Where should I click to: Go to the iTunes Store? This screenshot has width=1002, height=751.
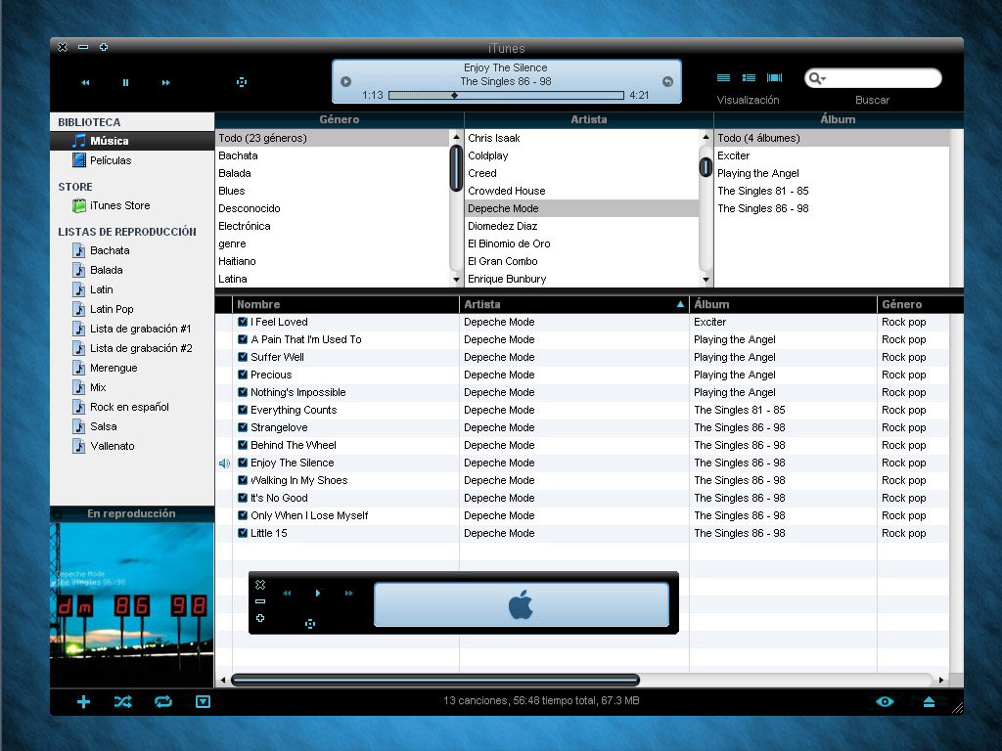coord(132,205)
